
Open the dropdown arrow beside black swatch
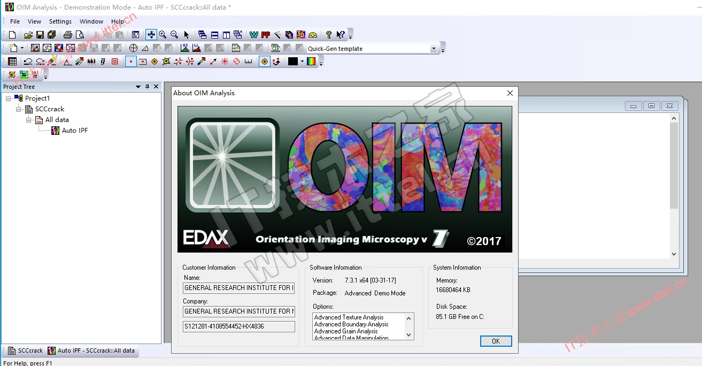pyautogui.click(x=302, y=62)
